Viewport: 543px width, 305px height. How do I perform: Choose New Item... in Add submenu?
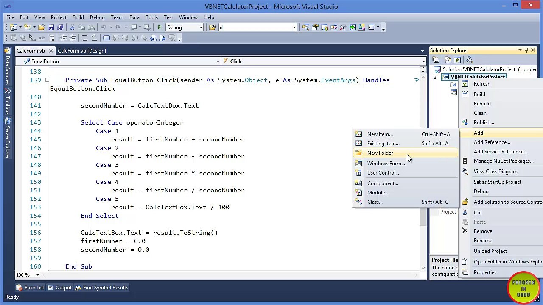[405, 134]
